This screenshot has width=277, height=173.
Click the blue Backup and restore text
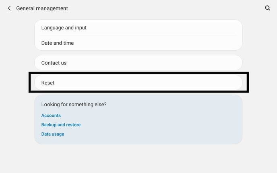[x=61, y=125]
